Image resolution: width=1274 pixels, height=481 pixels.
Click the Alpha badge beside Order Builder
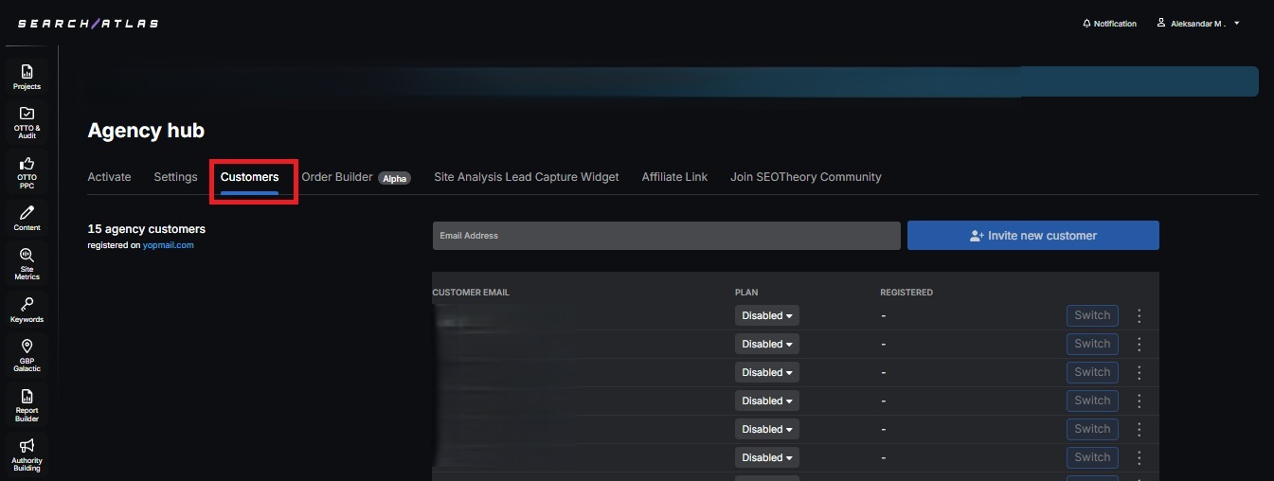[x=394, y=178]
